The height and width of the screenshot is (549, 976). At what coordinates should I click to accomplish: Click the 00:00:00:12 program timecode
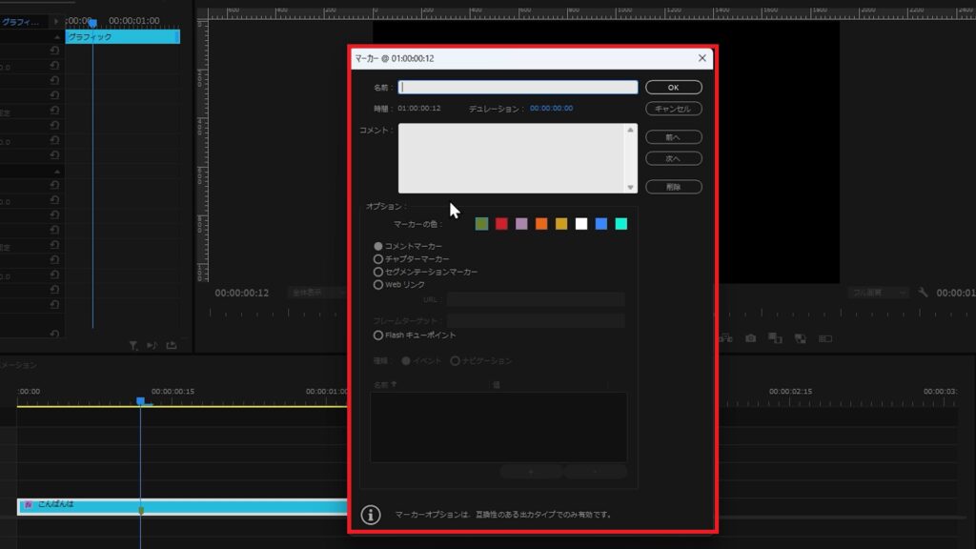coord(242,293)
